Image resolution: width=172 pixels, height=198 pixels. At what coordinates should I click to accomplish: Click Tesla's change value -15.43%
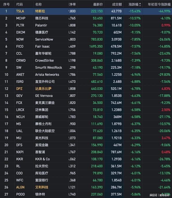pyautogui.click(x=135, y=11)
